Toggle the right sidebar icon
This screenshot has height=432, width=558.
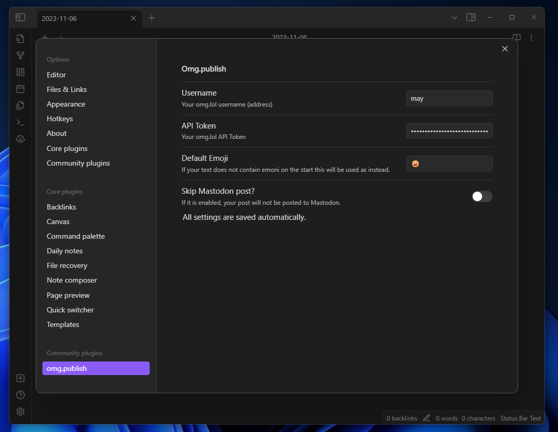click(471, 17)
